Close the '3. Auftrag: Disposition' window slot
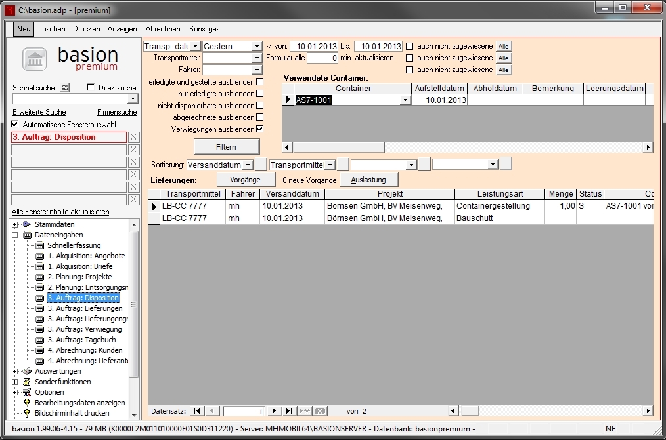This screenshot has width=666, height=440. pos(133,137)
